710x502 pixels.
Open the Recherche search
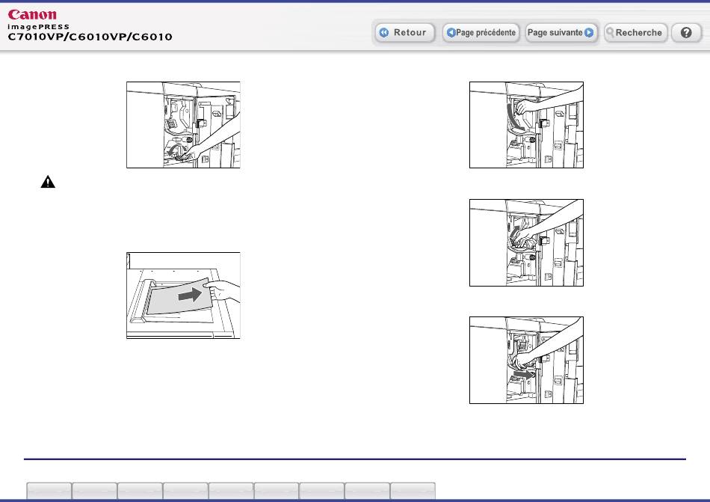(x=635, y=33)
